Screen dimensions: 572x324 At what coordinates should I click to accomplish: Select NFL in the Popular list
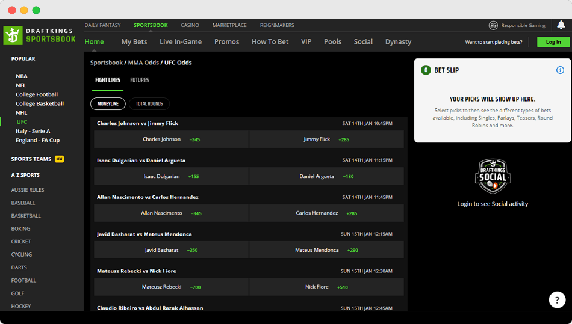tap(21, 85)
